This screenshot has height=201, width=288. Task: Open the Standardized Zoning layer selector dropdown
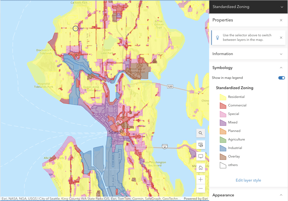[281, 7]
